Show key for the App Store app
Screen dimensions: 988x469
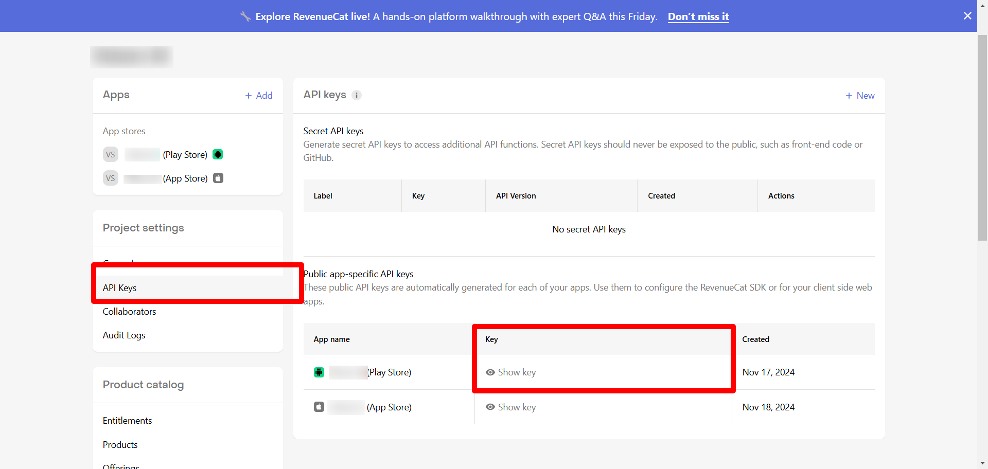[511, 407]
